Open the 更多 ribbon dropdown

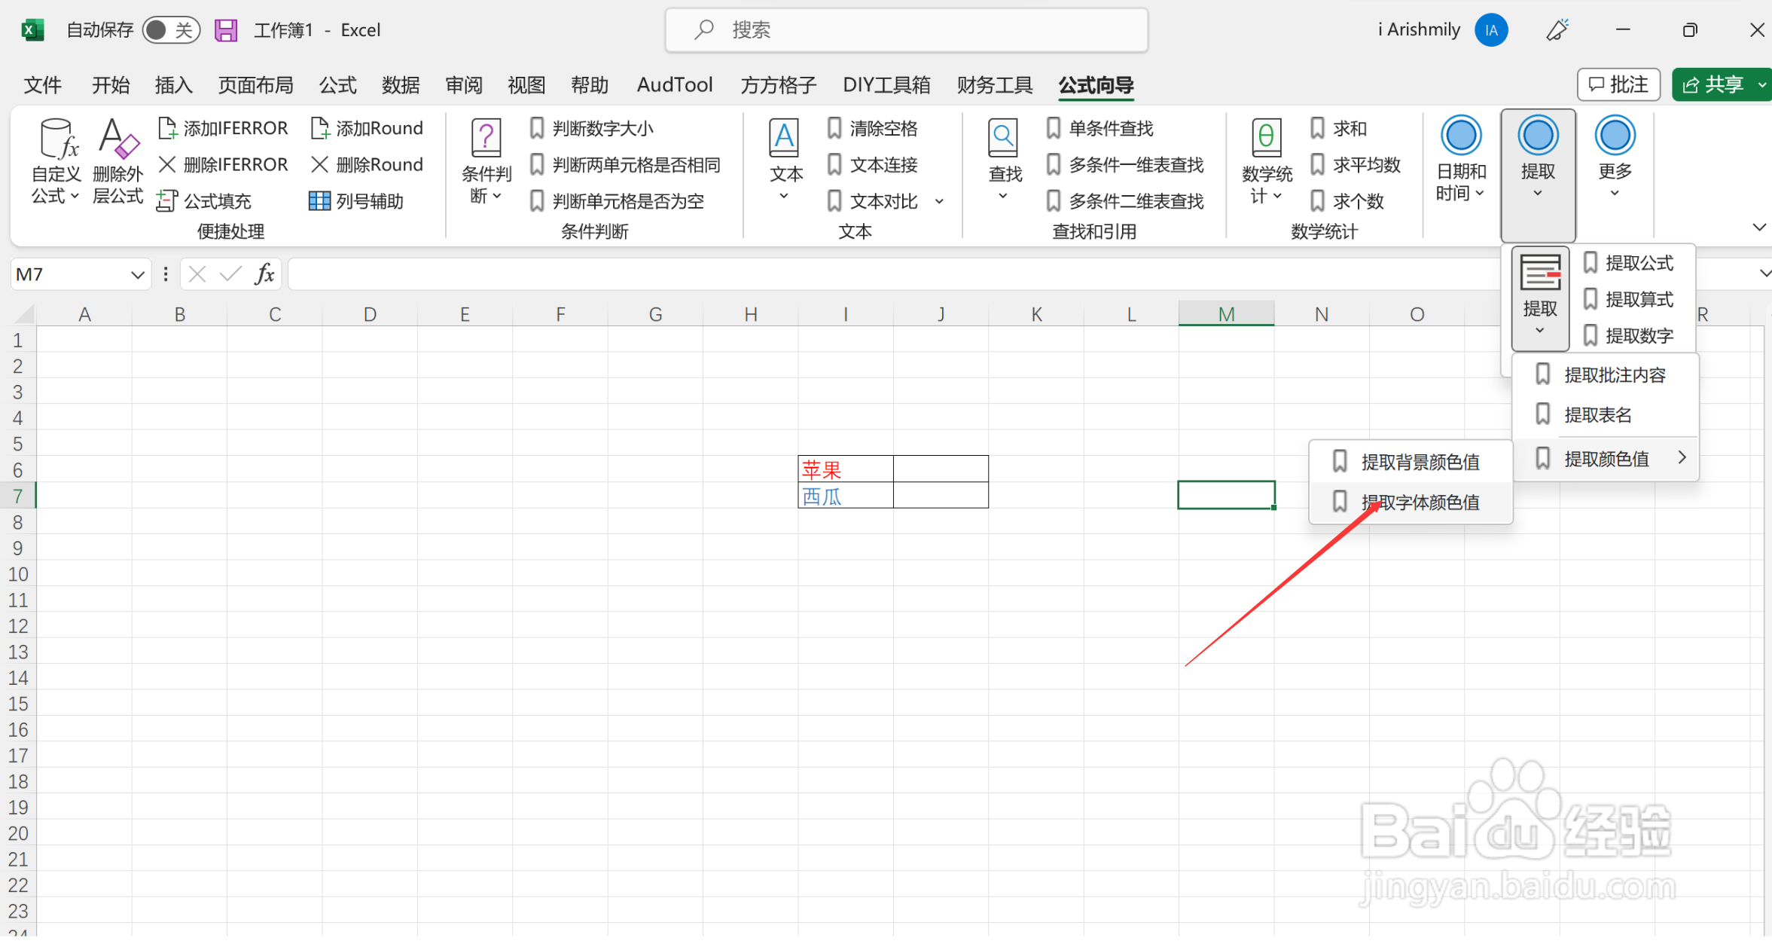[x=1615, y=158]
